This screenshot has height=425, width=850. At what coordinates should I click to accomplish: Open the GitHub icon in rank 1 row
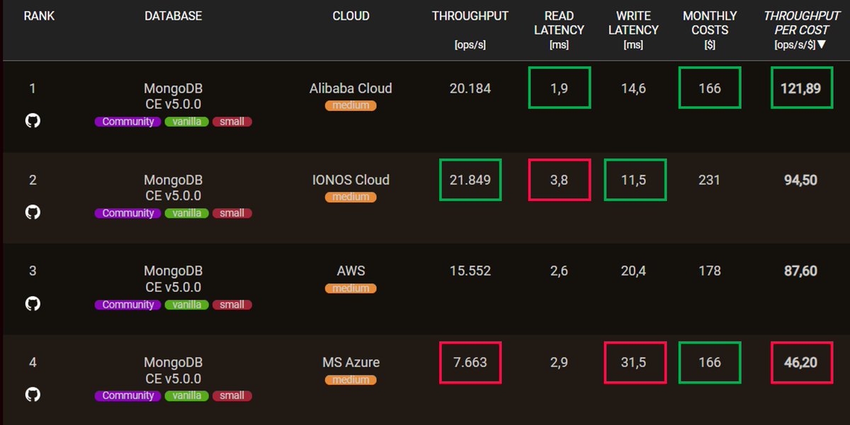33,120
